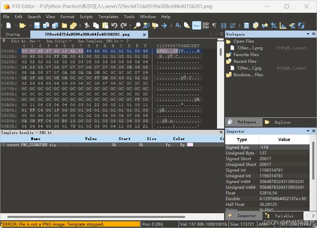Redo the last undone edit
The image size is (317, 228).
point(123,25)
